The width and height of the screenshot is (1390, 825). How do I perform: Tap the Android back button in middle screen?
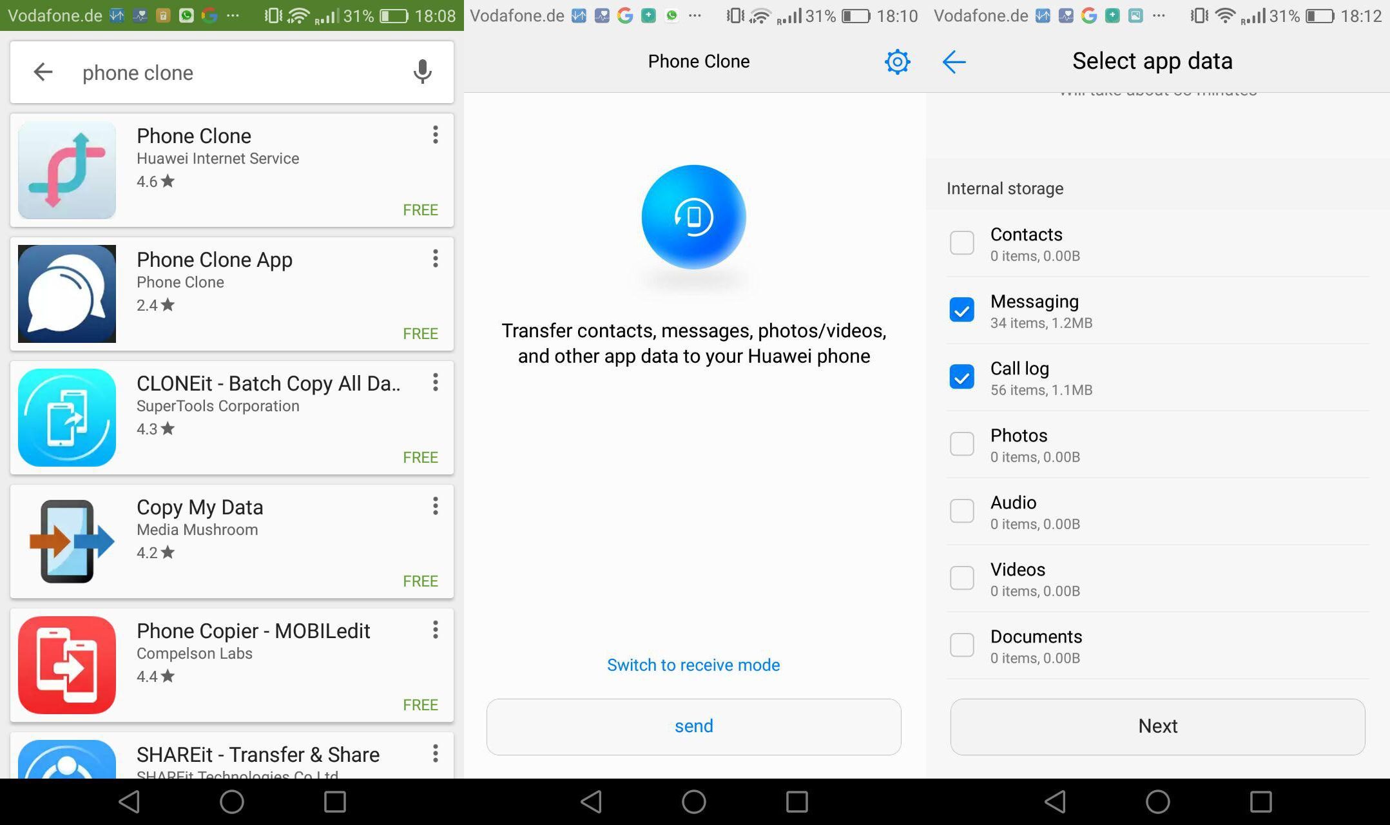pos(592,802)
